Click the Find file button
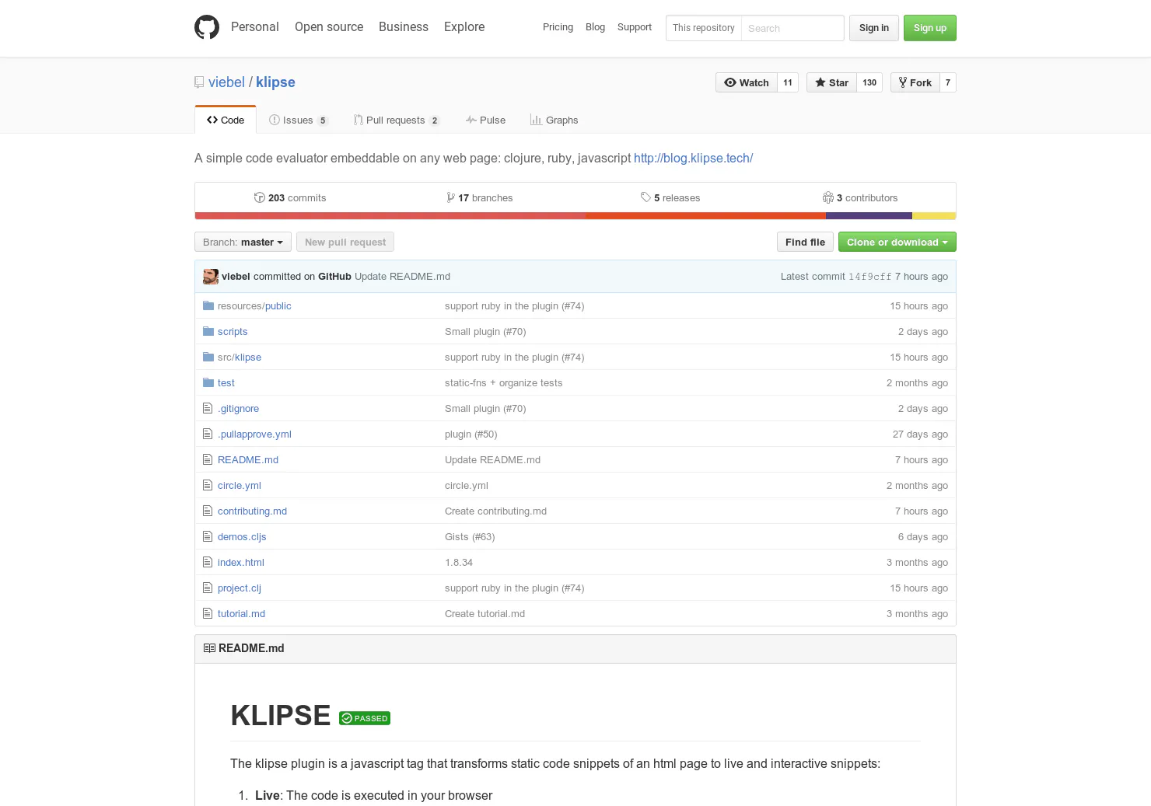Viewport: 1151px width, 806px height. (805, 242)
